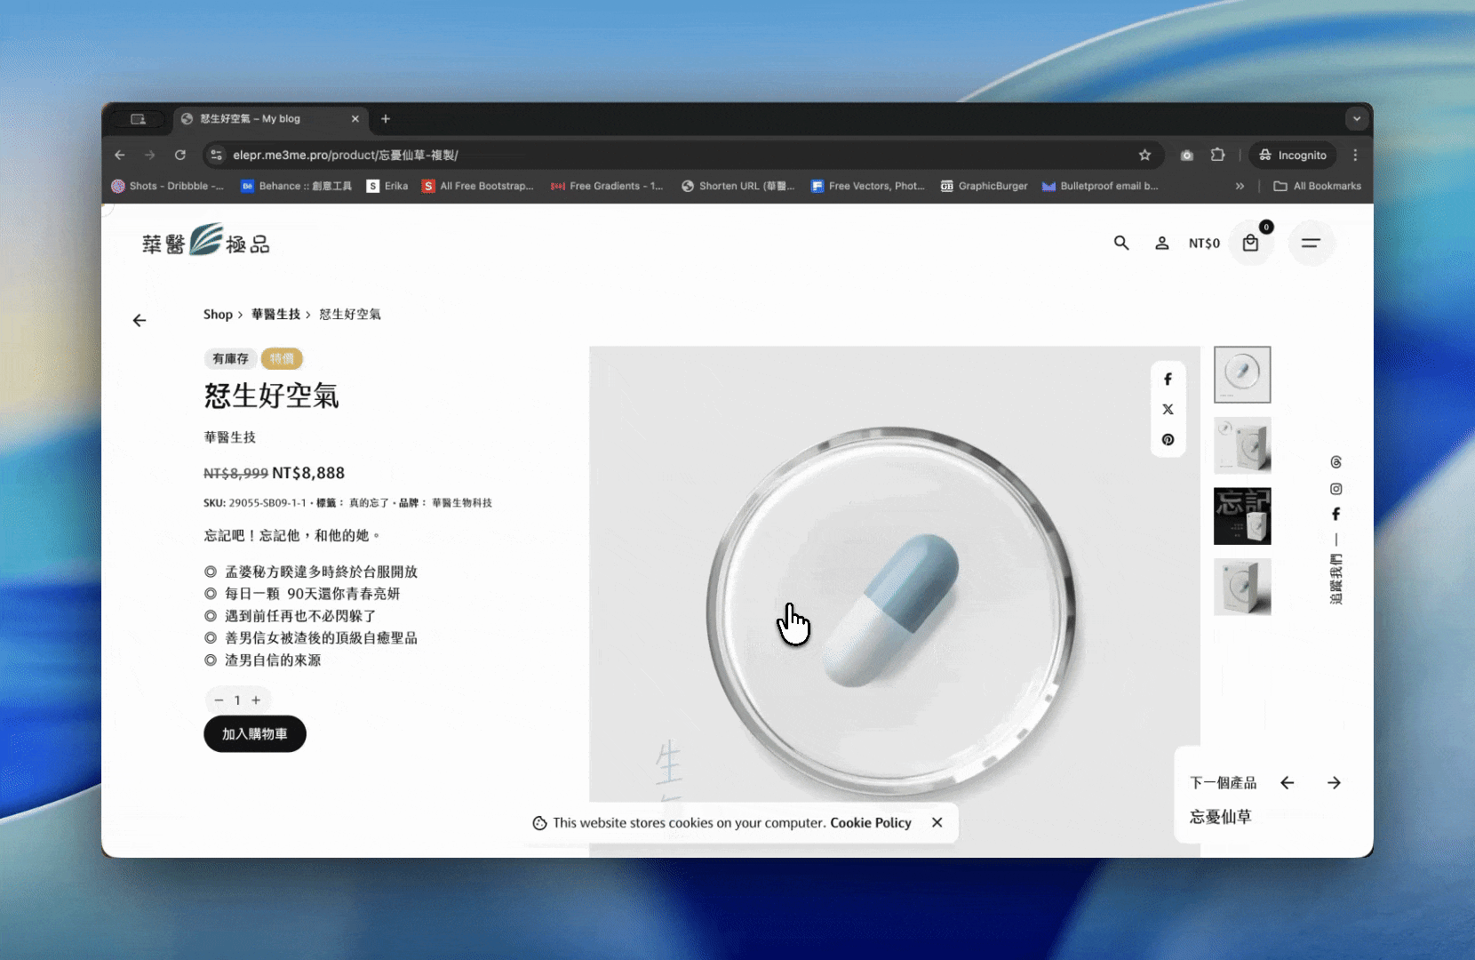Share product on Facebook from image panel
Image resolution: width=1475 pixels, height=960 pixels.
click(1168, 380)
